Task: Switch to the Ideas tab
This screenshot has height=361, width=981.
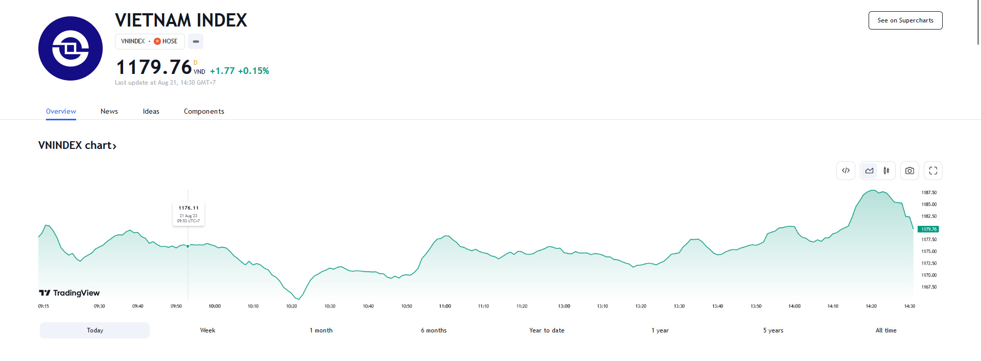Action: click(x=151, y=112)
